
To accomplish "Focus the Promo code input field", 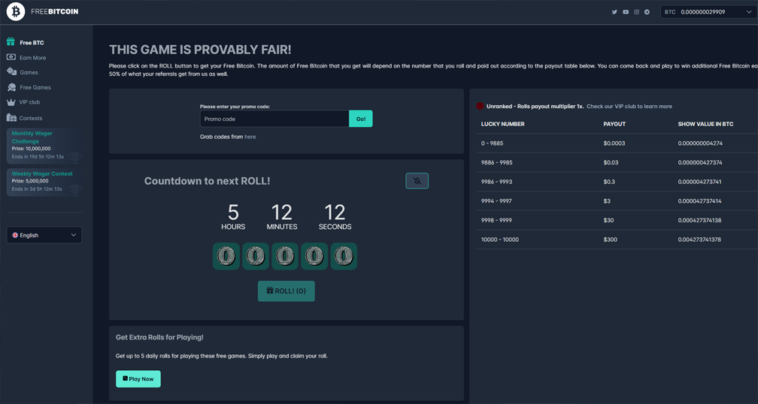I will coord(274,119).
